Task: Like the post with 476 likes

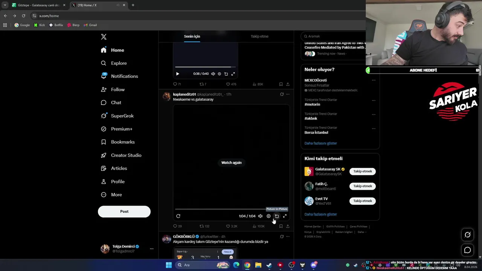Action: pyautogui.click(x=231, y=84)
